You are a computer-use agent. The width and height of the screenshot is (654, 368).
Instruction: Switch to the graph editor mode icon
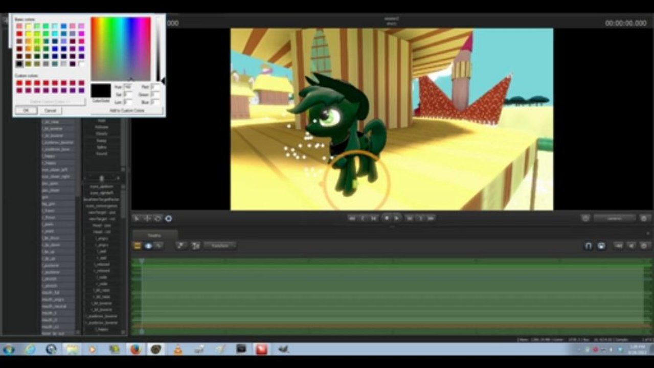coord(159,246)
